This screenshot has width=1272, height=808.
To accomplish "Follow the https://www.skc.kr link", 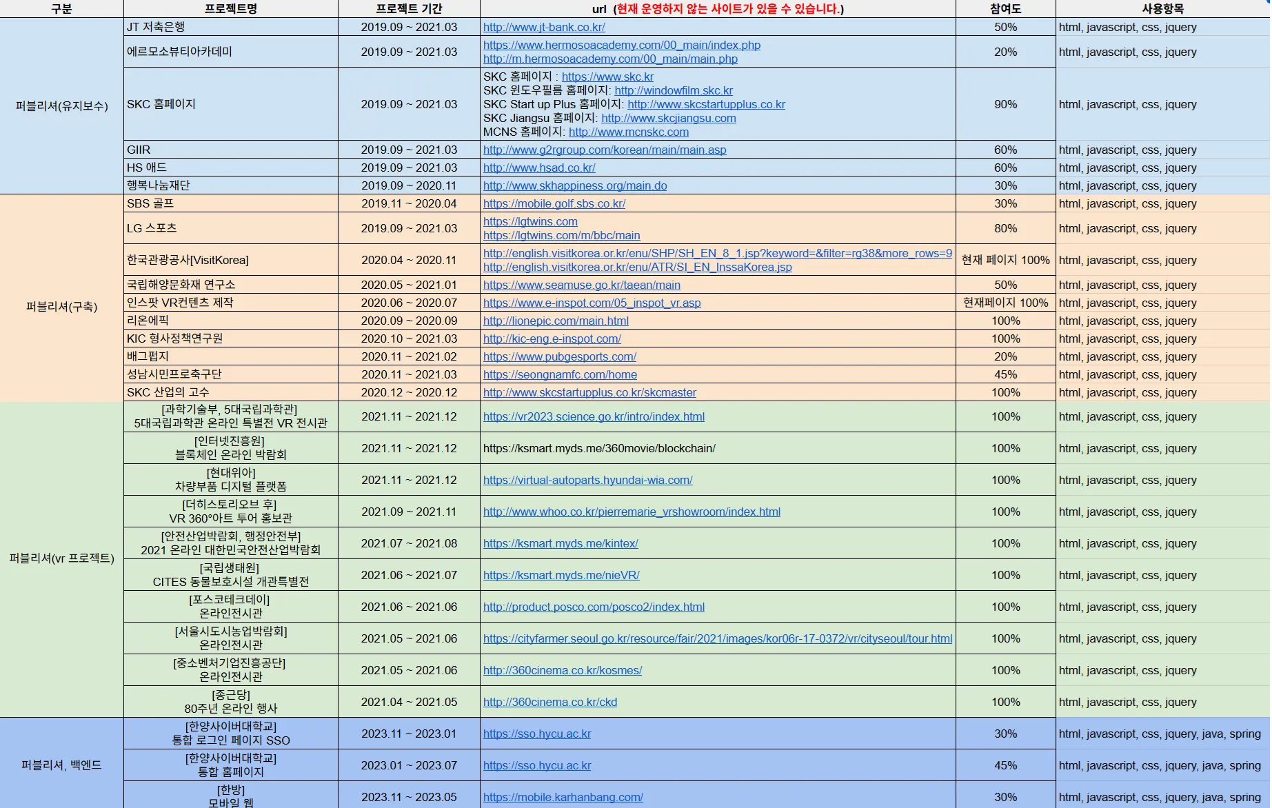I will coord(607,77).
